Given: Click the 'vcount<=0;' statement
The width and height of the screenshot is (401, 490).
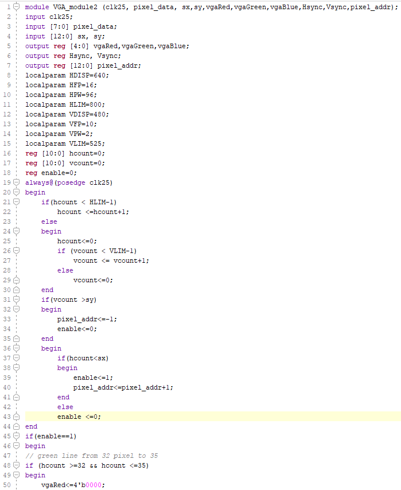Looking at the screenshot, I should coord(93,280).
